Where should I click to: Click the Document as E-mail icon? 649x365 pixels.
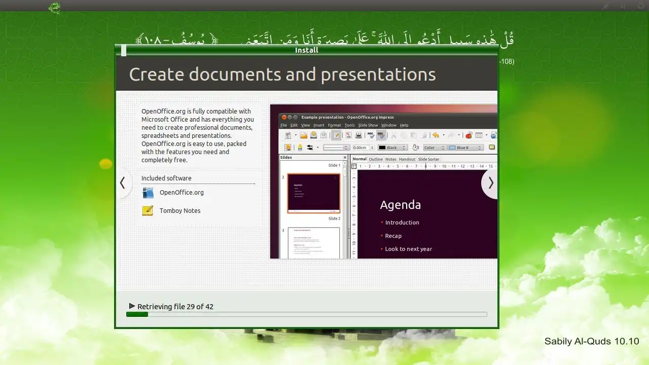[x=323, y=135]
